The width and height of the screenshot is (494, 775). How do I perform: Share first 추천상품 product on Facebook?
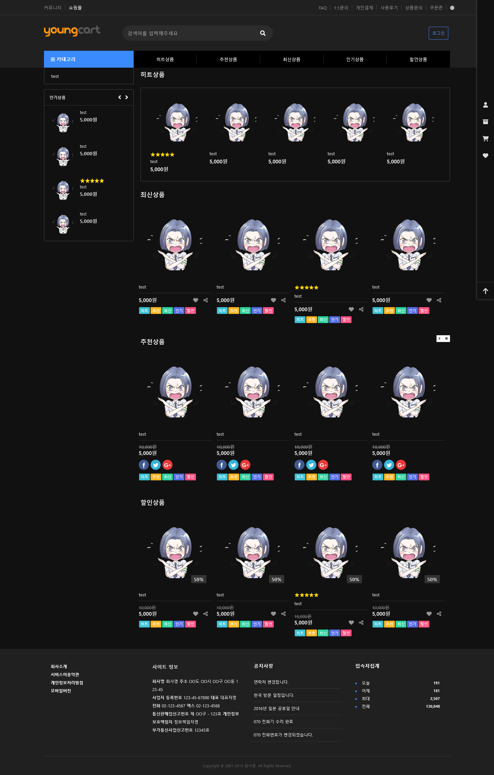click(x=144, y=465)
